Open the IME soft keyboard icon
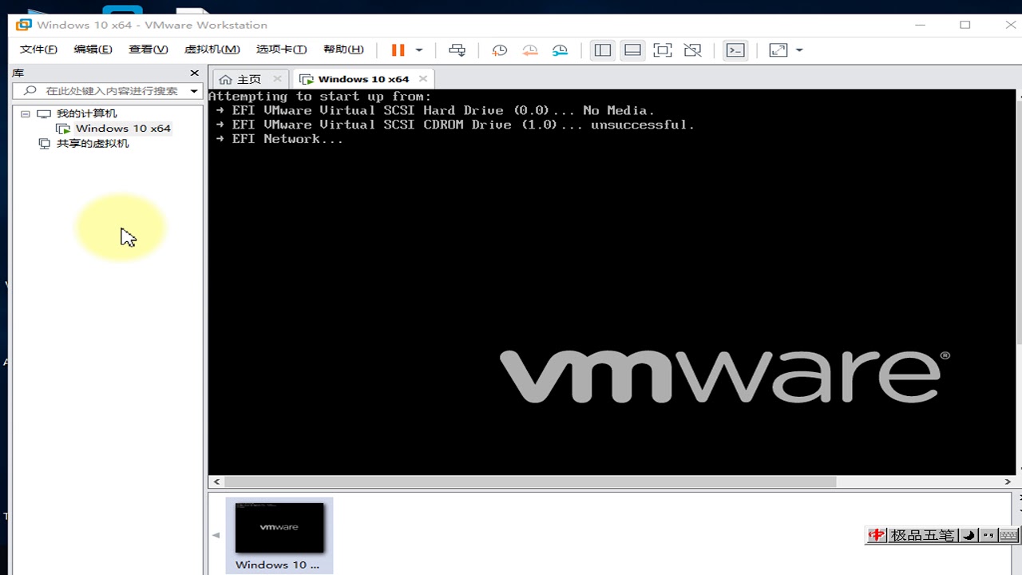The height and width of the screenshot is (575, 1022). pyautogui.click(x=1008, y=535)
